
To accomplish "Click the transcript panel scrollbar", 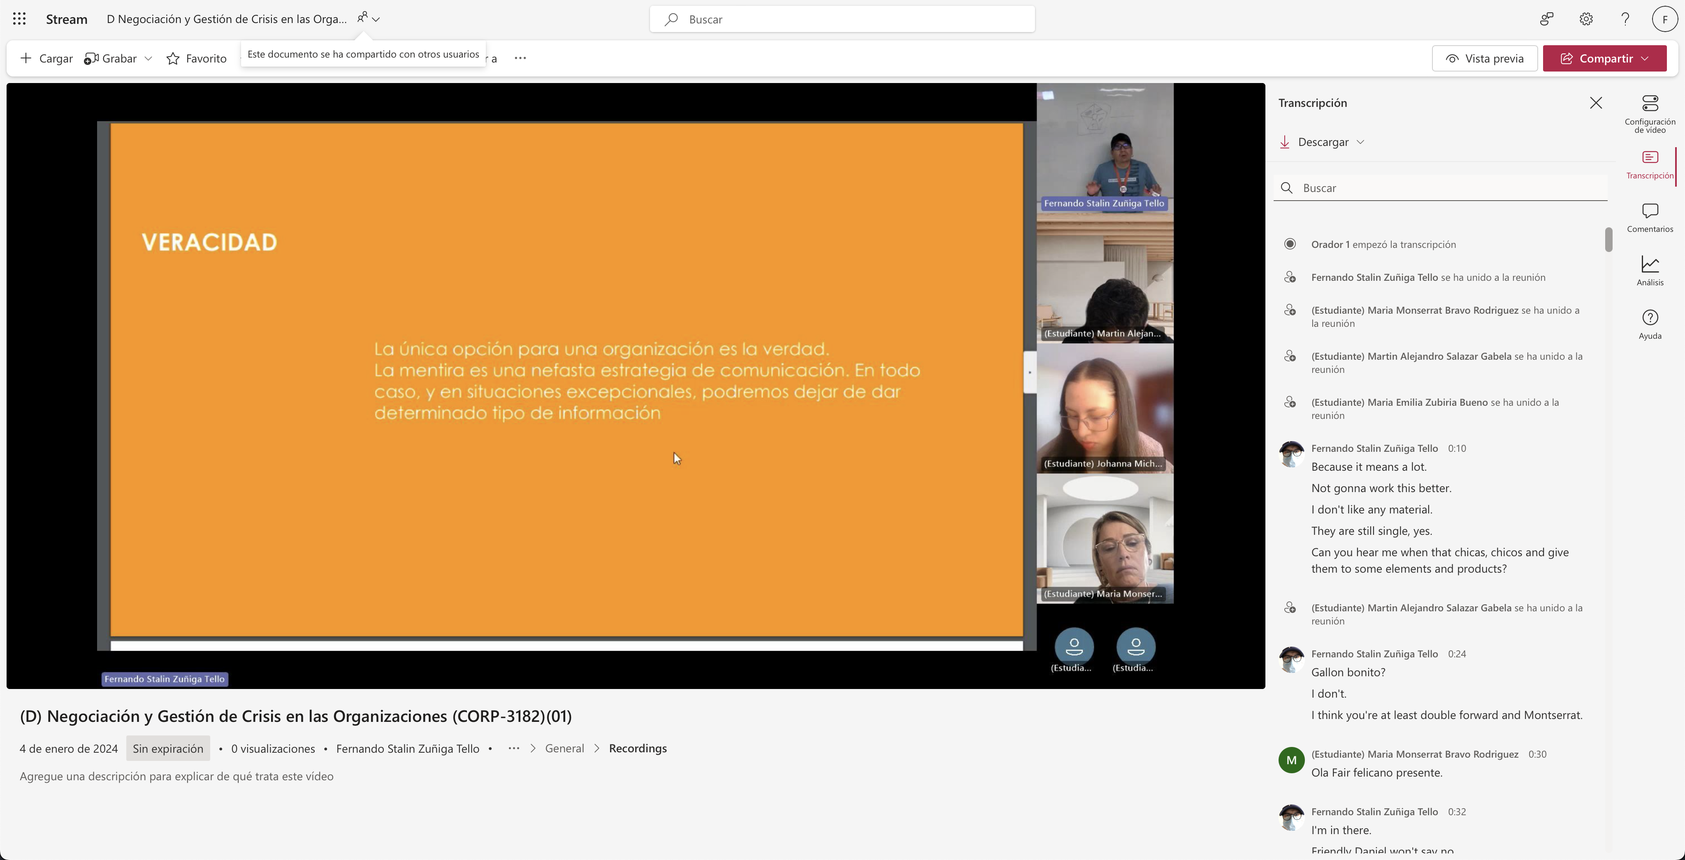I will click(x=1608, y=239).
